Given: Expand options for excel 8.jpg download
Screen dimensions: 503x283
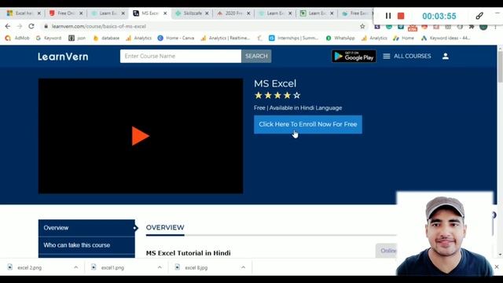Looking at the screenshot, I should 243,267.
